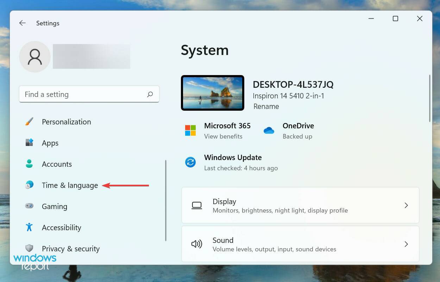Screen dimensions: 440x282
Task: Click the search magnifier in Find a setting
Action: click(150, 94)
